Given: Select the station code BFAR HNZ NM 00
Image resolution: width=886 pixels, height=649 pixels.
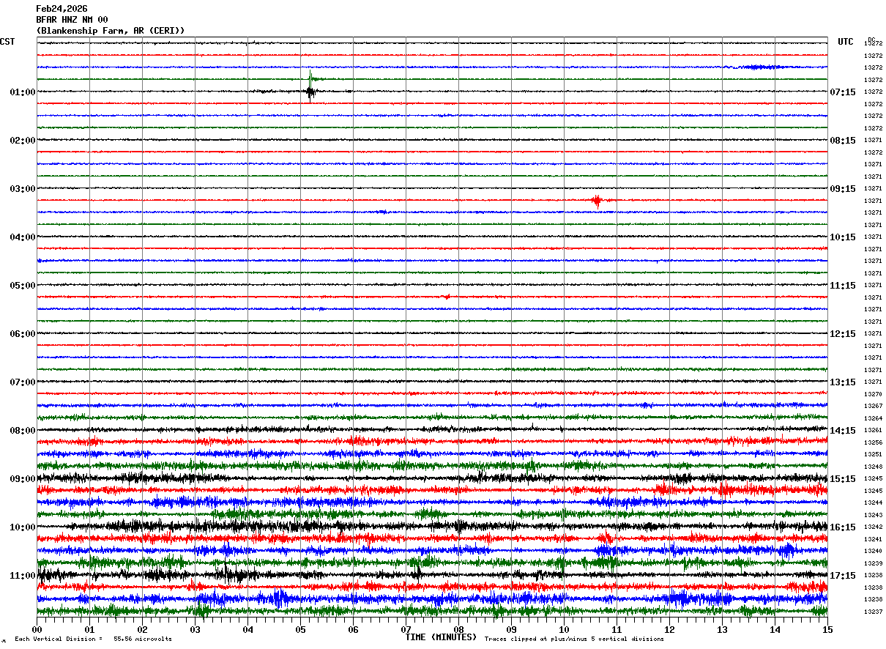Looking at the screenshot, I should (x=72, y=20).
